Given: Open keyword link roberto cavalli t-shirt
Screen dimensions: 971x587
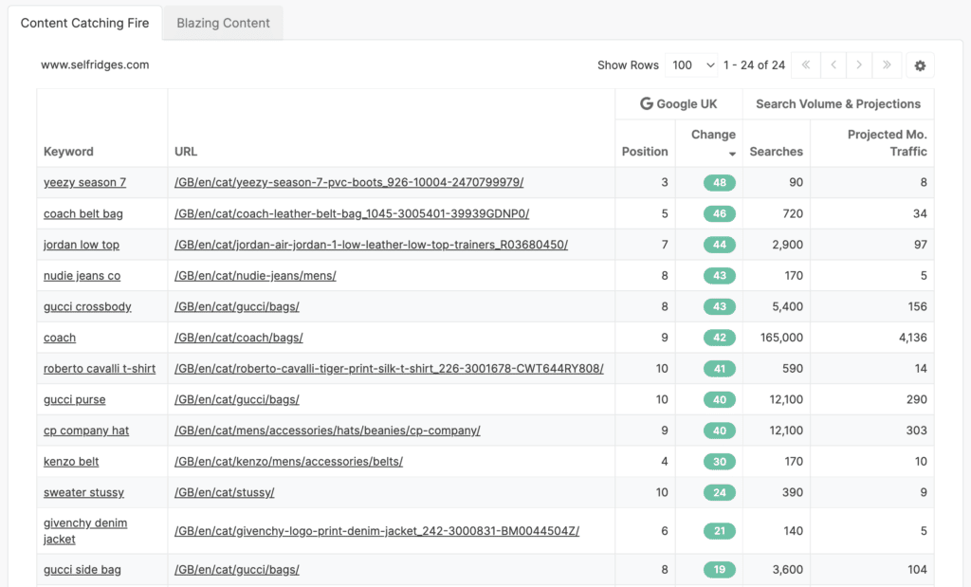Looking at the screenshot, I should point(99,369).
